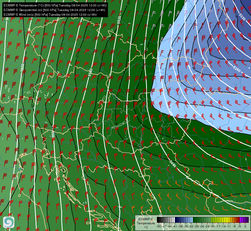
Task: Click the -35 value in the legend
Action: click(186, 226)
